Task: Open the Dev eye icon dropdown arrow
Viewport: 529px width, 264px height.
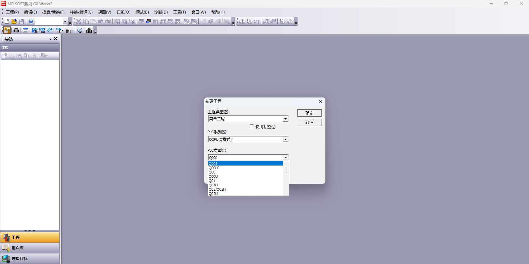Action: click(62, 30)
